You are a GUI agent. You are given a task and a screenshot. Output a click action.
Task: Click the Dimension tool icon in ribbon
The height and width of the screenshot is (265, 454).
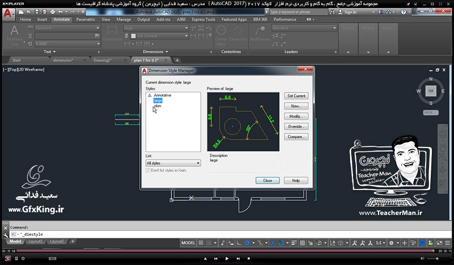point(112,34)
